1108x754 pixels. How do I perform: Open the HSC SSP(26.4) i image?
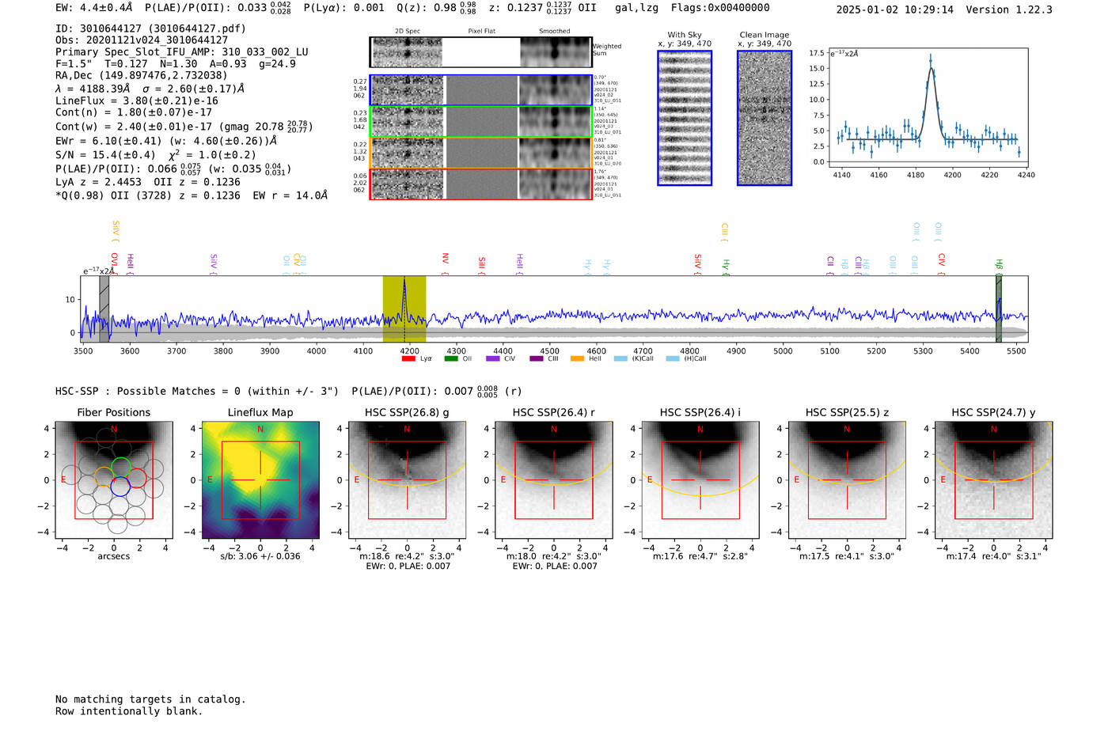point(700,479)
